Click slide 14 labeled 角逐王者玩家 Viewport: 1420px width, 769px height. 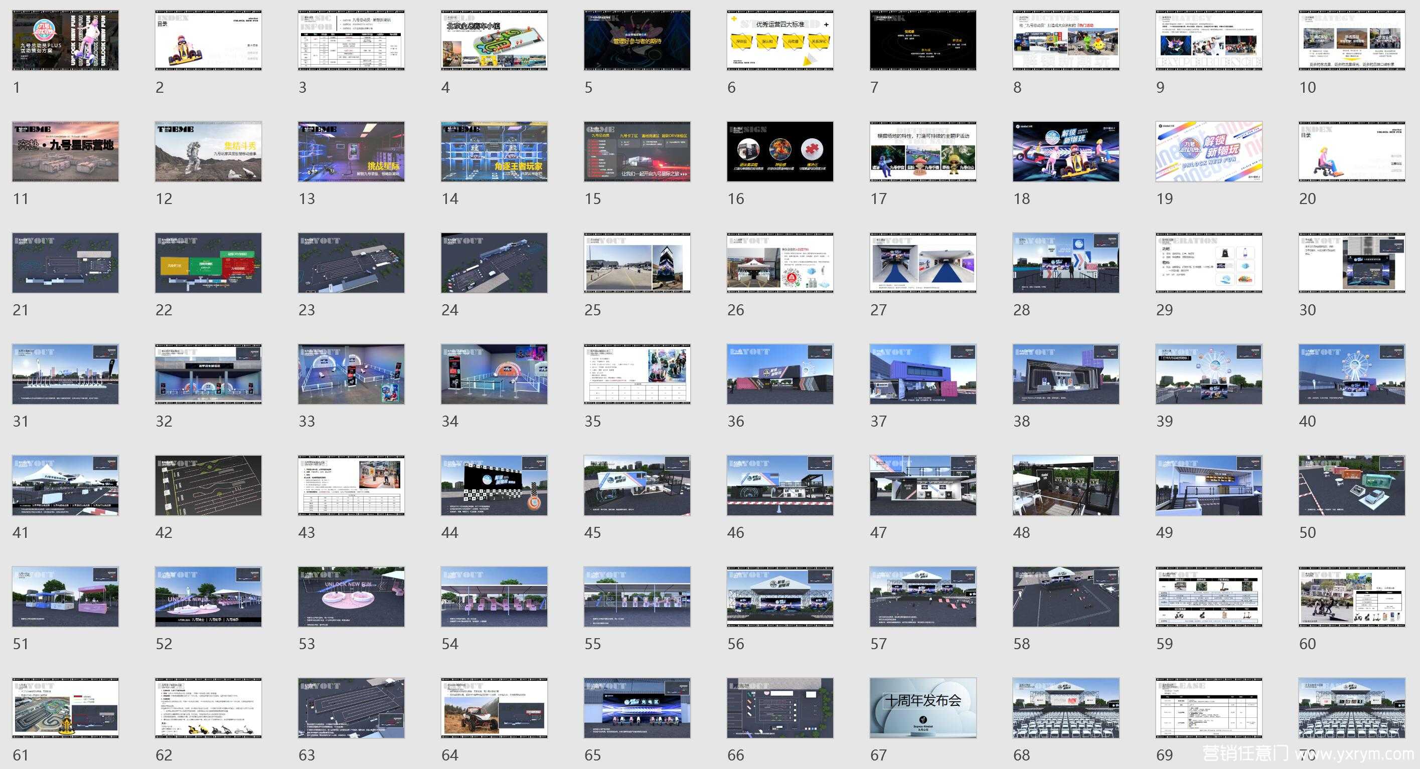(x=494, y=151)
